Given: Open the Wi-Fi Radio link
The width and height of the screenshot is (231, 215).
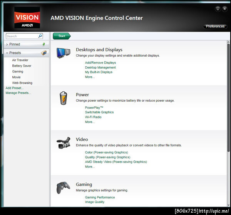Looking at the screenshot, I should [x=93, y=117].
